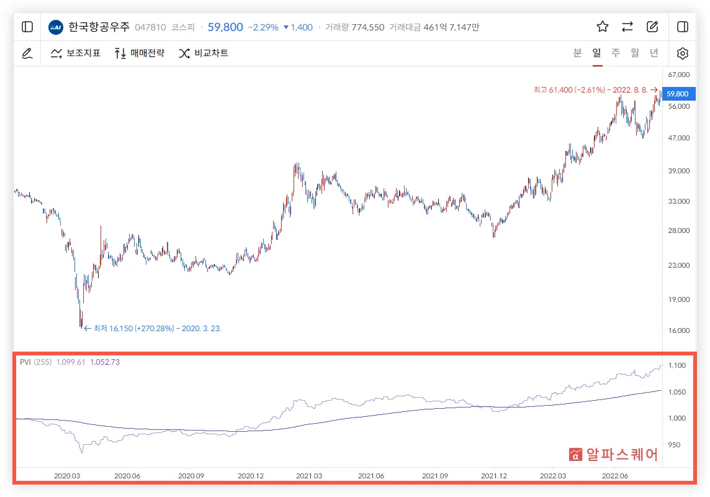710x497 pixels.
Task: Open chart settings gear icon
Action: coord(682,53)
